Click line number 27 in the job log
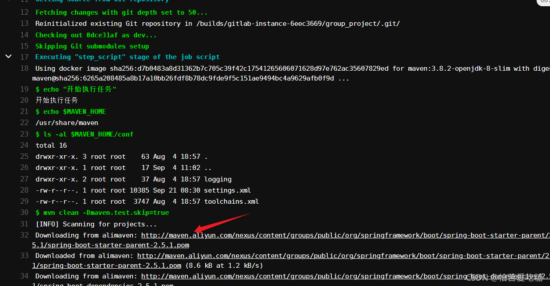Viewport: 550px width, 286px height. coord(24,179)
